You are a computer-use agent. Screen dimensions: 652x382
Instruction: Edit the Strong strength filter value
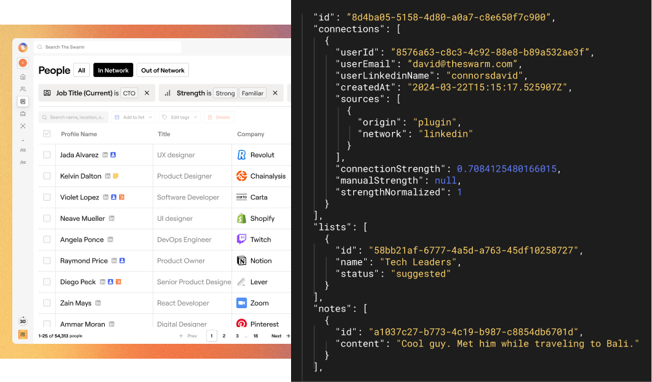(225, 93)
